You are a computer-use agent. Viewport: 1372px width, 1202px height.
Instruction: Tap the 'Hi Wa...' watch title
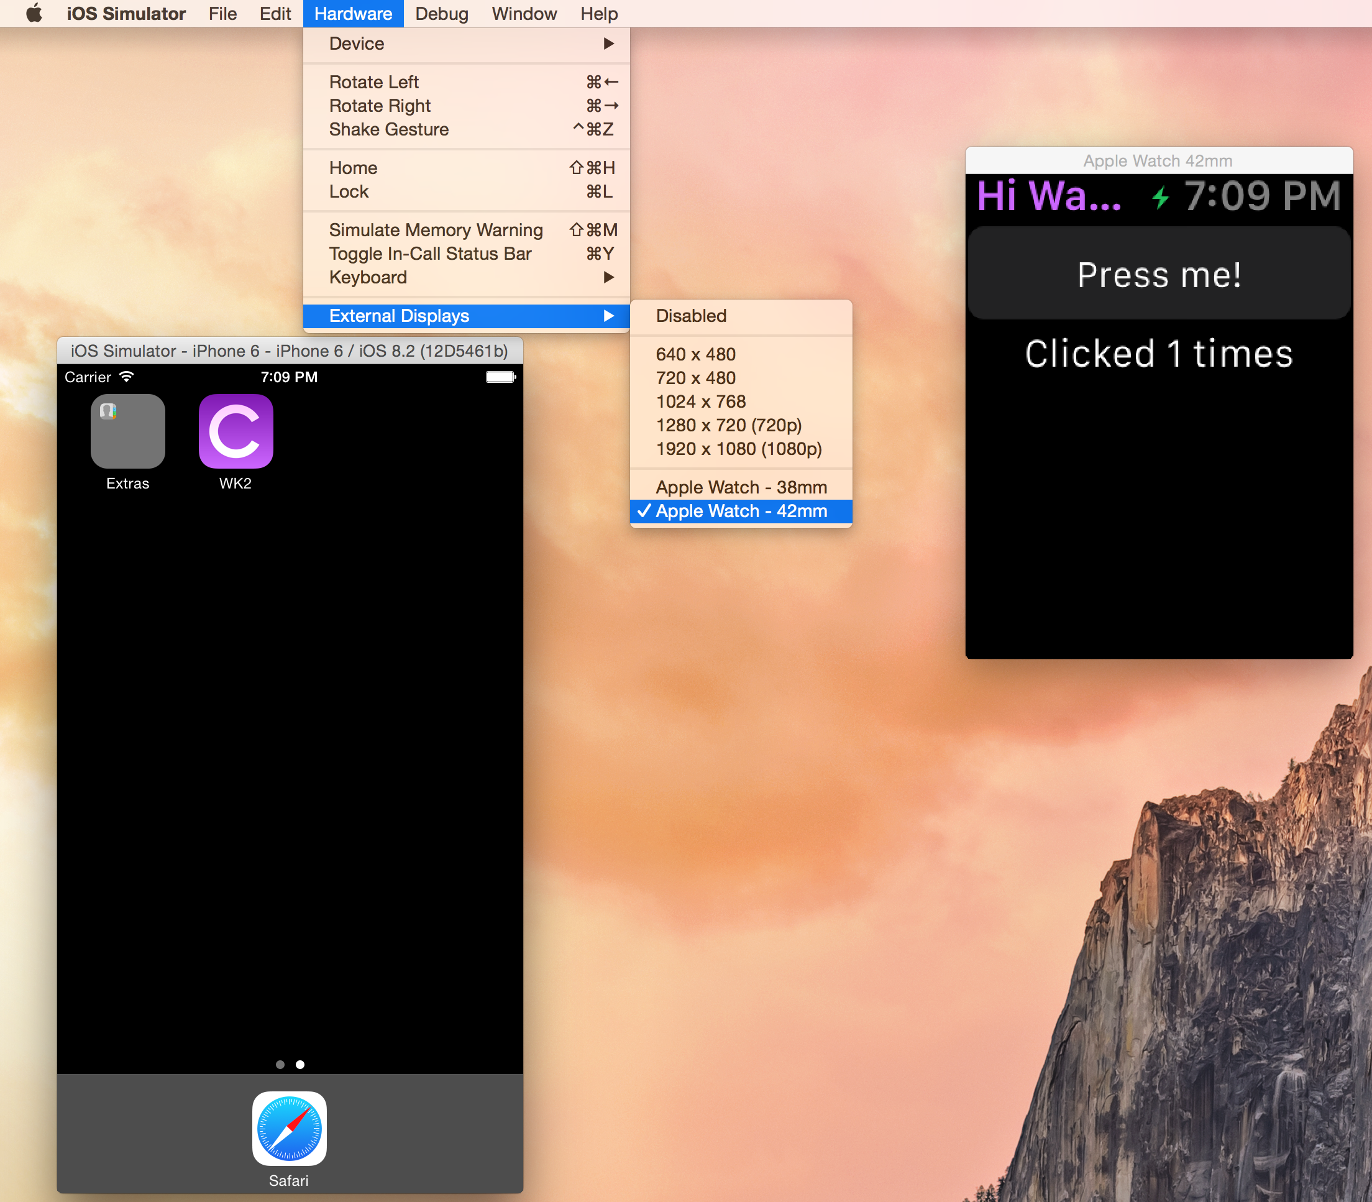(1048, 196)
